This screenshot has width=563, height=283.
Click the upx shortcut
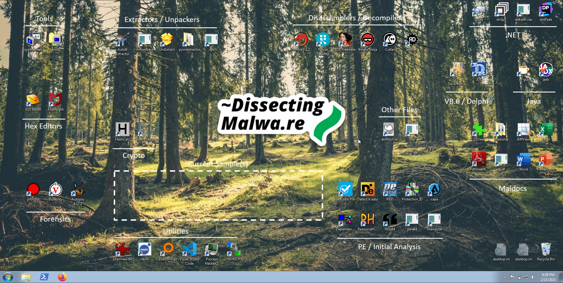coord(211,42)
